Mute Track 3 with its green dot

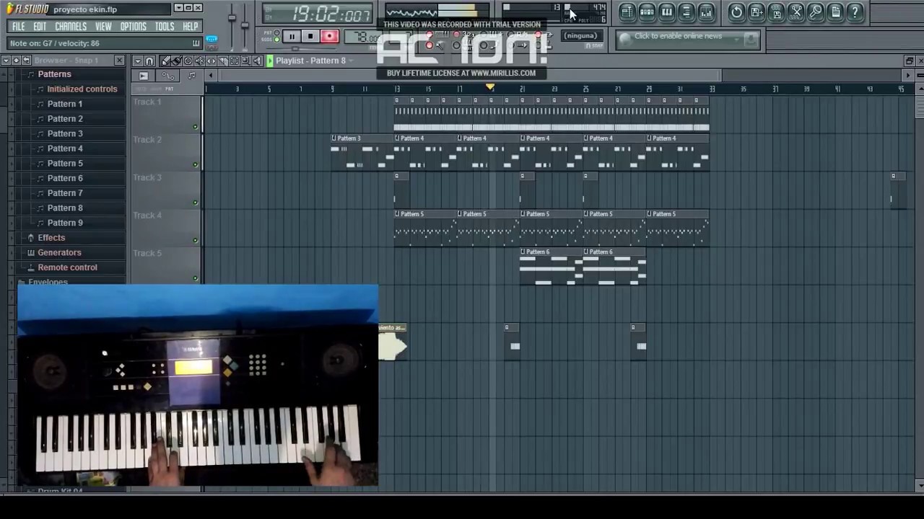point(195,203)
